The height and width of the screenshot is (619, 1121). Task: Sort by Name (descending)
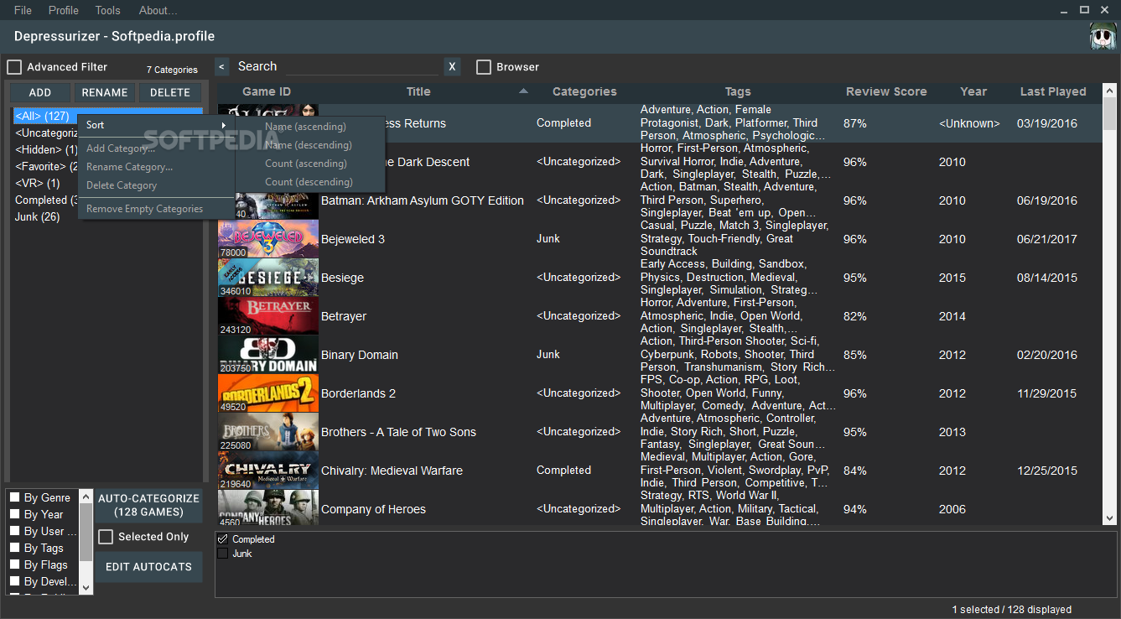[x=310, y=145]
